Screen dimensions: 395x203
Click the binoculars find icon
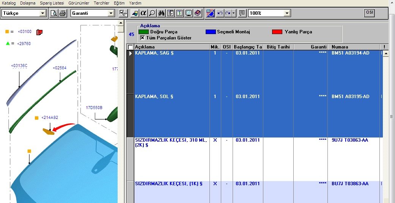(x=161, y=13)
